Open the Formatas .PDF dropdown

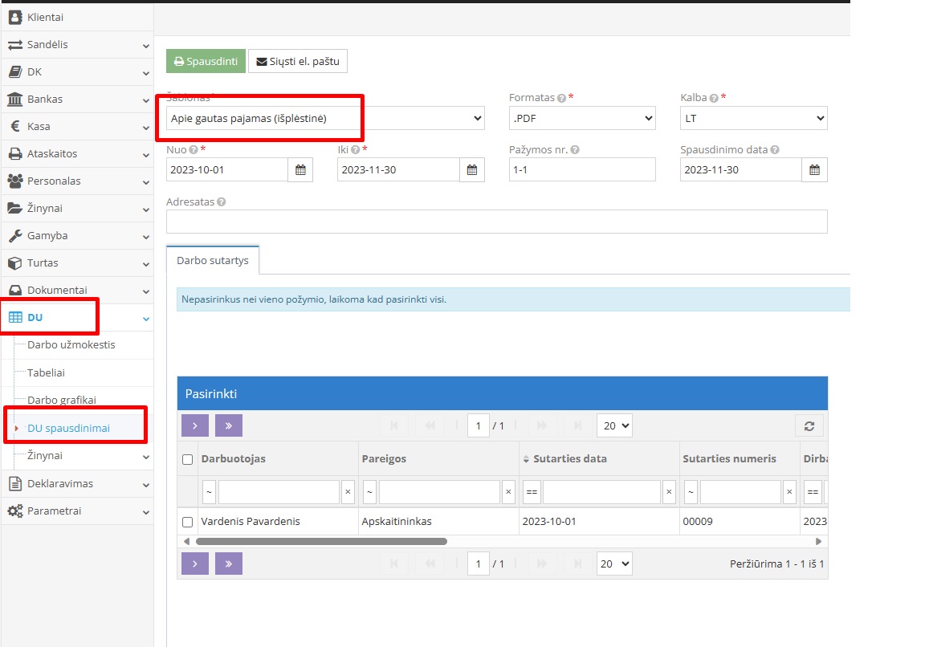coord(582,119)
